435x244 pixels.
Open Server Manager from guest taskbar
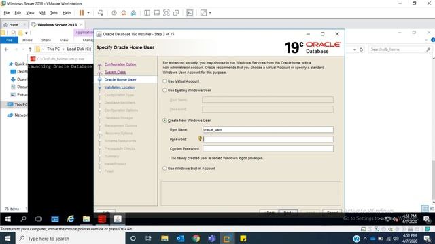point(54,219)
